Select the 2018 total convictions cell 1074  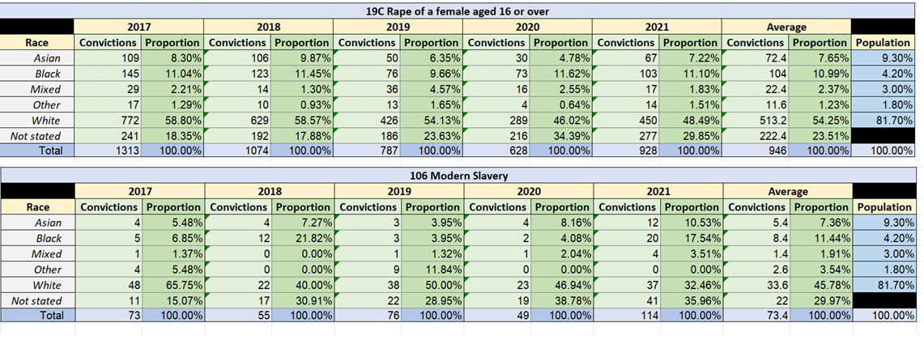pyautogui.click(x=237, y=151)
